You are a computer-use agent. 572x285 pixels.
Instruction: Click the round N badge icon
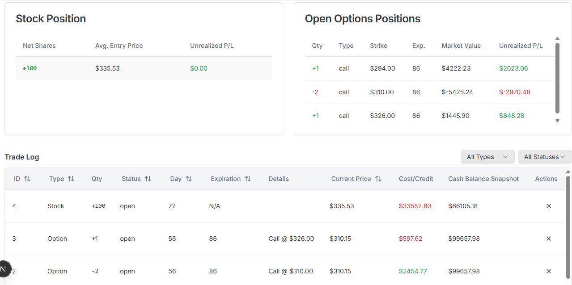point(4,269)
